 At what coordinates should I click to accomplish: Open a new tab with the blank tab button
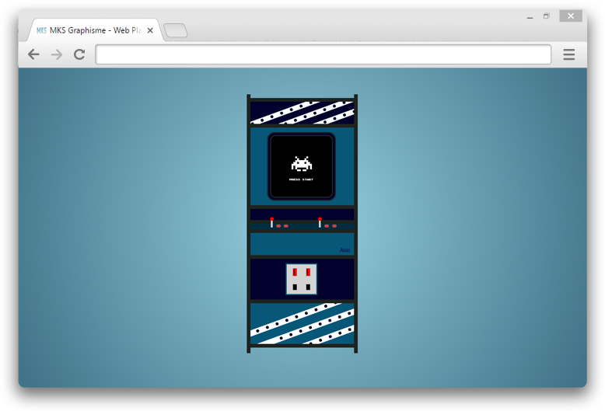(176, 30)
